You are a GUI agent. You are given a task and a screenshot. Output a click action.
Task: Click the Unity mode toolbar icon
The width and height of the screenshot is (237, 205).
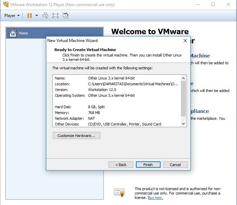(x=66, y=16)
